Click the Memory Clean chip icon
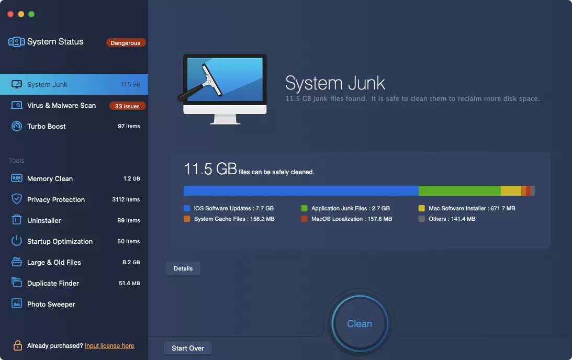Screen dimensions: 572x360 tap(17, 178)
